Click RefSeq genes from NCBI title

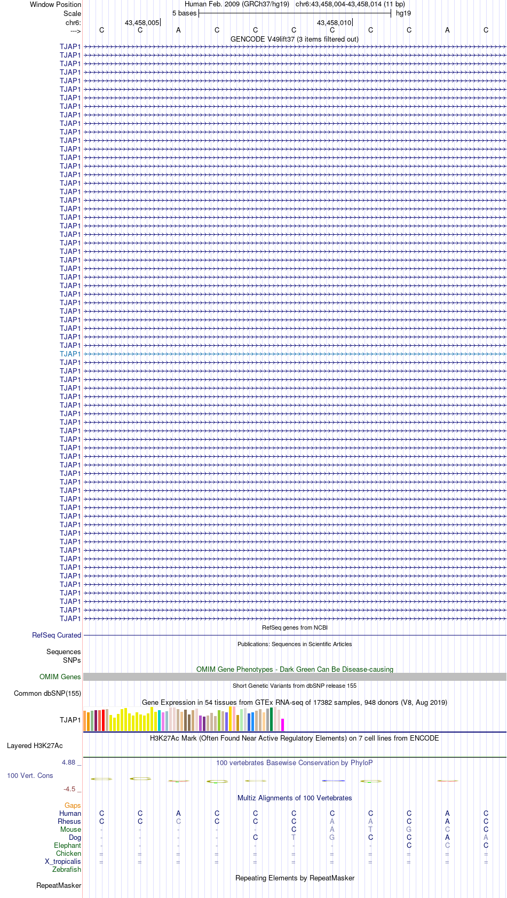(x=295, y=627)
